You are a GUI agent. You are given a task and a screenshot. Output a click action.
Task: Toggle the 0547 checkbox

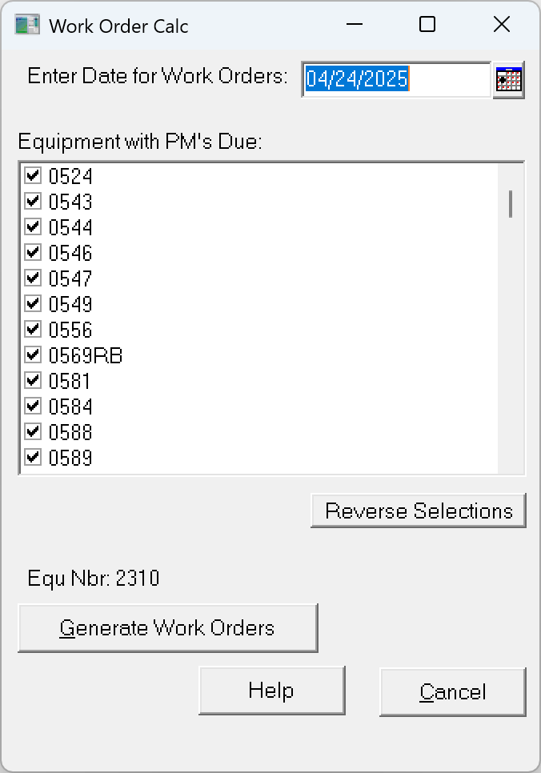(33, 278)
